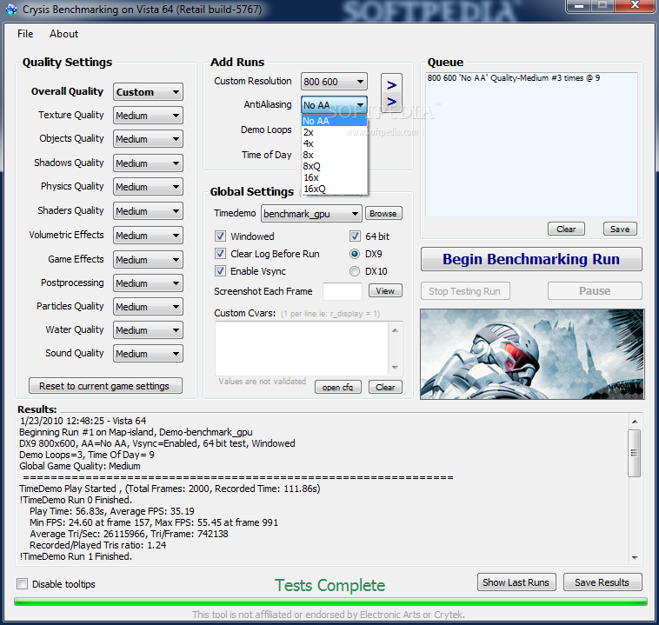The image size is (659, 625).
Task: Select the queued 800 600 No AA run
Action: click(x=514, y=77)
